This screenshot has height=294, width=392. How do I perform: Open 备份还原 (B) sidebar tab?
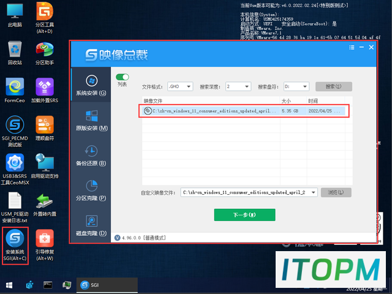click(x=91, y=155)
